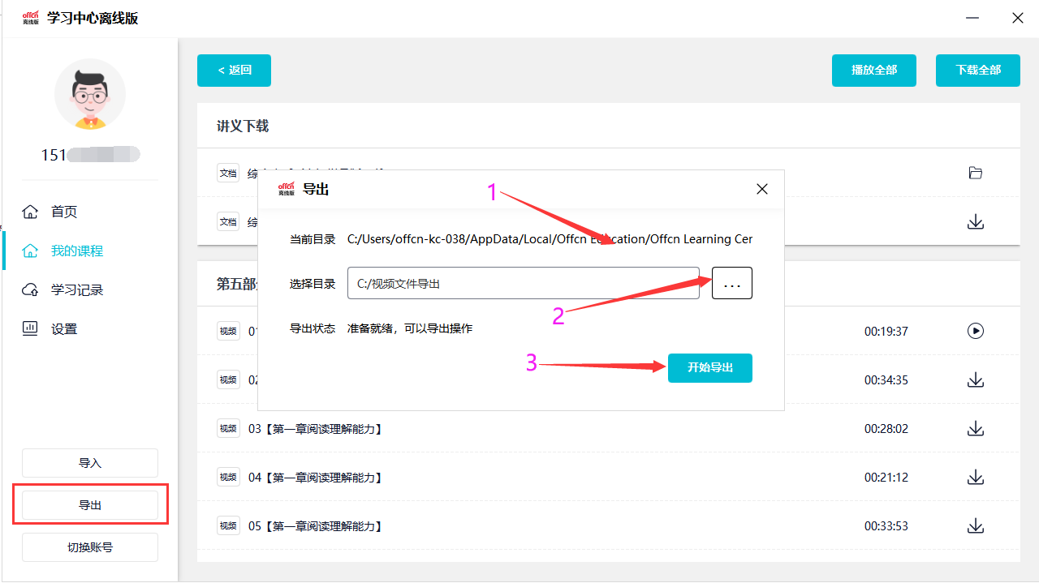This screenshot has width=1039, height=583.
Task: Download video 05 第一章阅读理解能力
Action: pos(976,526)
